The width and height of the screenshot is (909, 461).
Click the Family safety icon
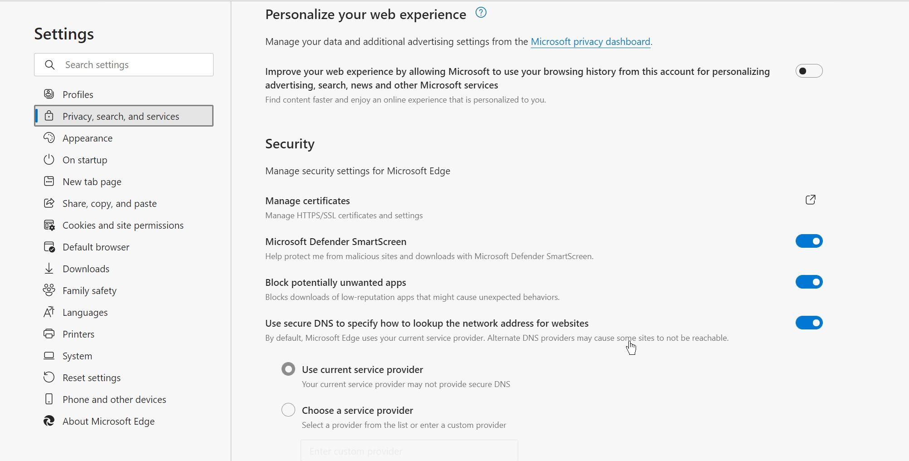[x=49, y=290]
